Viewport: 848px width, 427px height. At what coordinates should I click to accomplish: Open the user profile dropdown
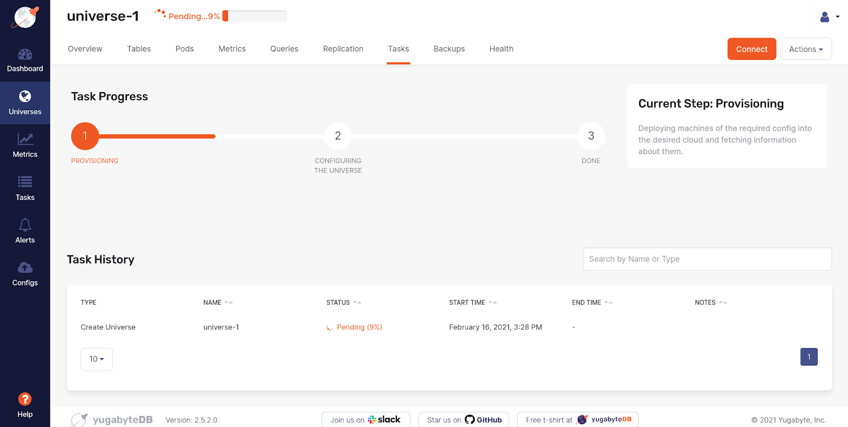pyautogui.click(x=829, y=17)
